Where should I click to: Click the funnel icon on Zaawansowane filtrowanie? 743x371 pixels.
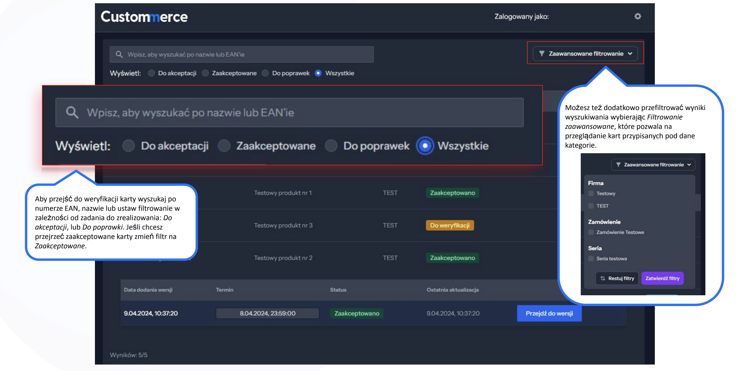[542, 53]
